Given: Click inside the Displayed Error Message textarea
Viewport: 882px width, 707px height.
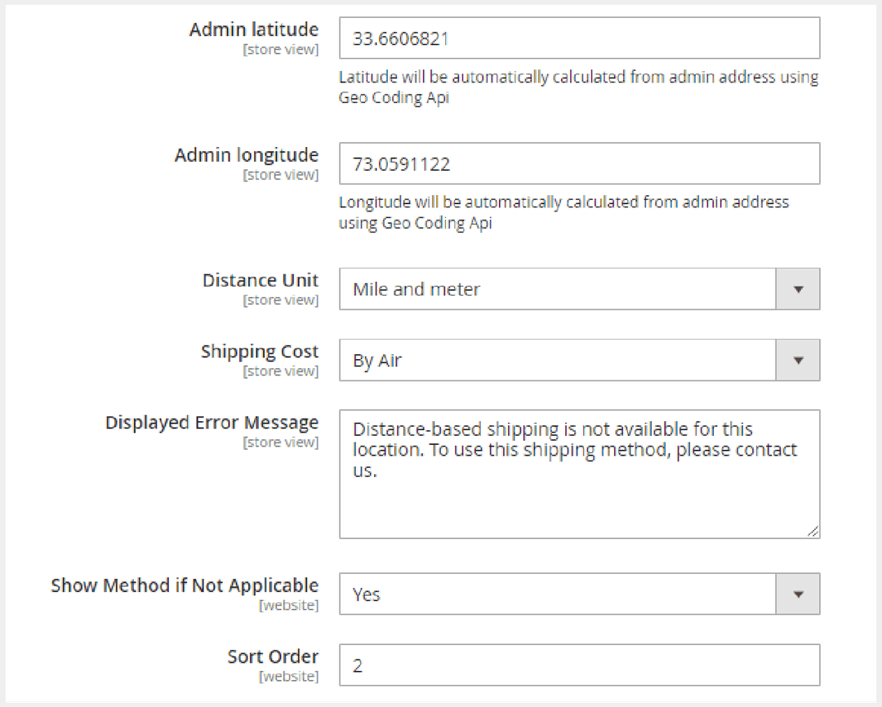Looking at the screenshot, I should click(x=579, y=490).
